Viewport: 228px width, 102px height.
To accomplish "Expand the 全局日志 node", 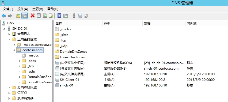I will (x=9, y=34).
